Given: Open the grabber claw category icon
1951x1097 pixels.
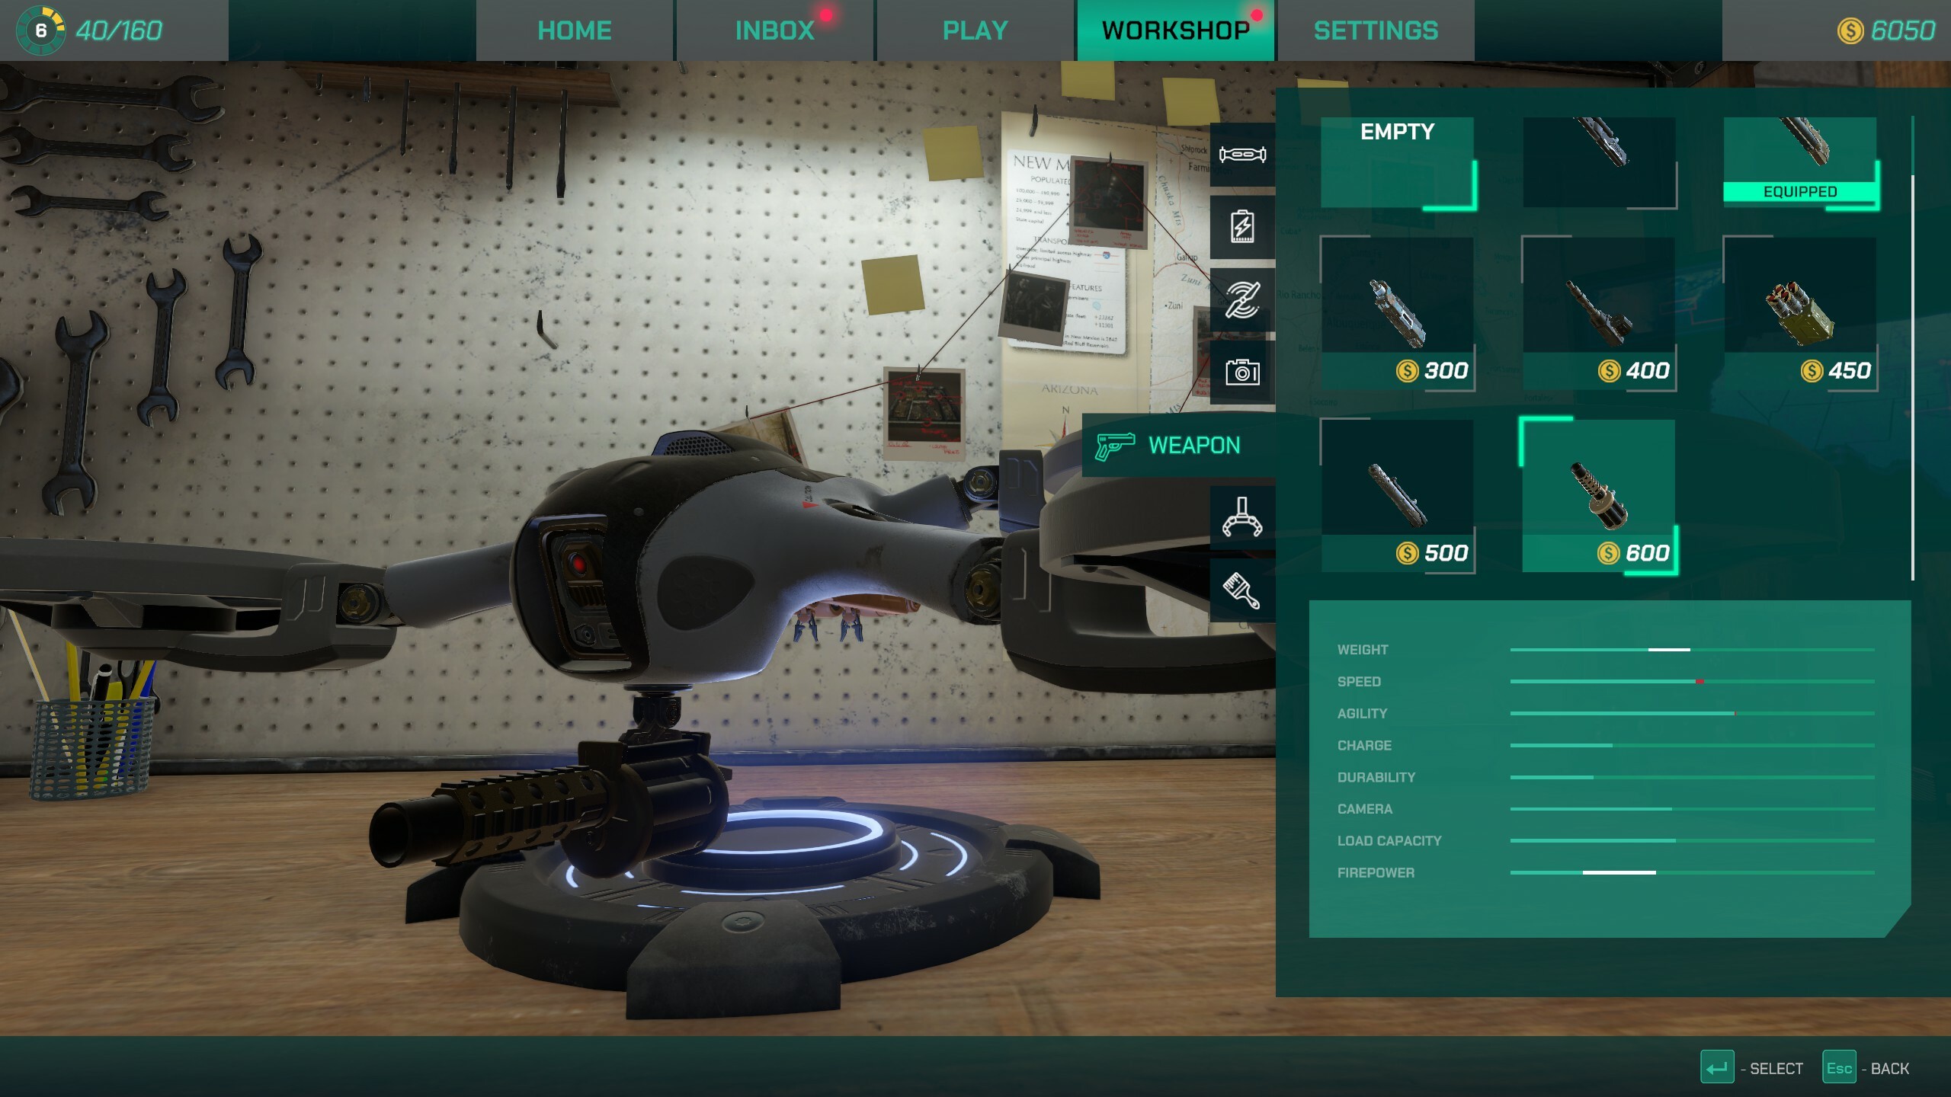Looking at the screenshot, I should pyautogui.click(x=1242, y=518).
